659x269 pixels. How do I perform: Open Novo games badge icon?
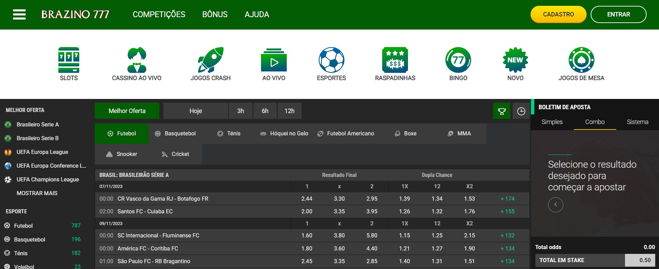(x=515, y=60)
